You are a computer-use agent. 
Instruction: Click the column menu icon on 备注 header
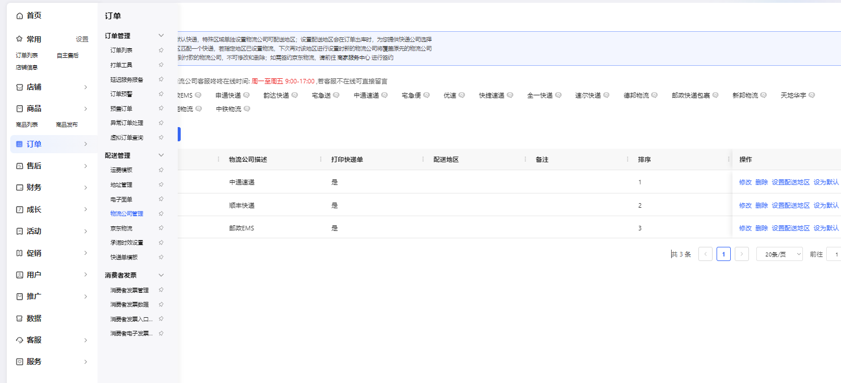[628, 159]
